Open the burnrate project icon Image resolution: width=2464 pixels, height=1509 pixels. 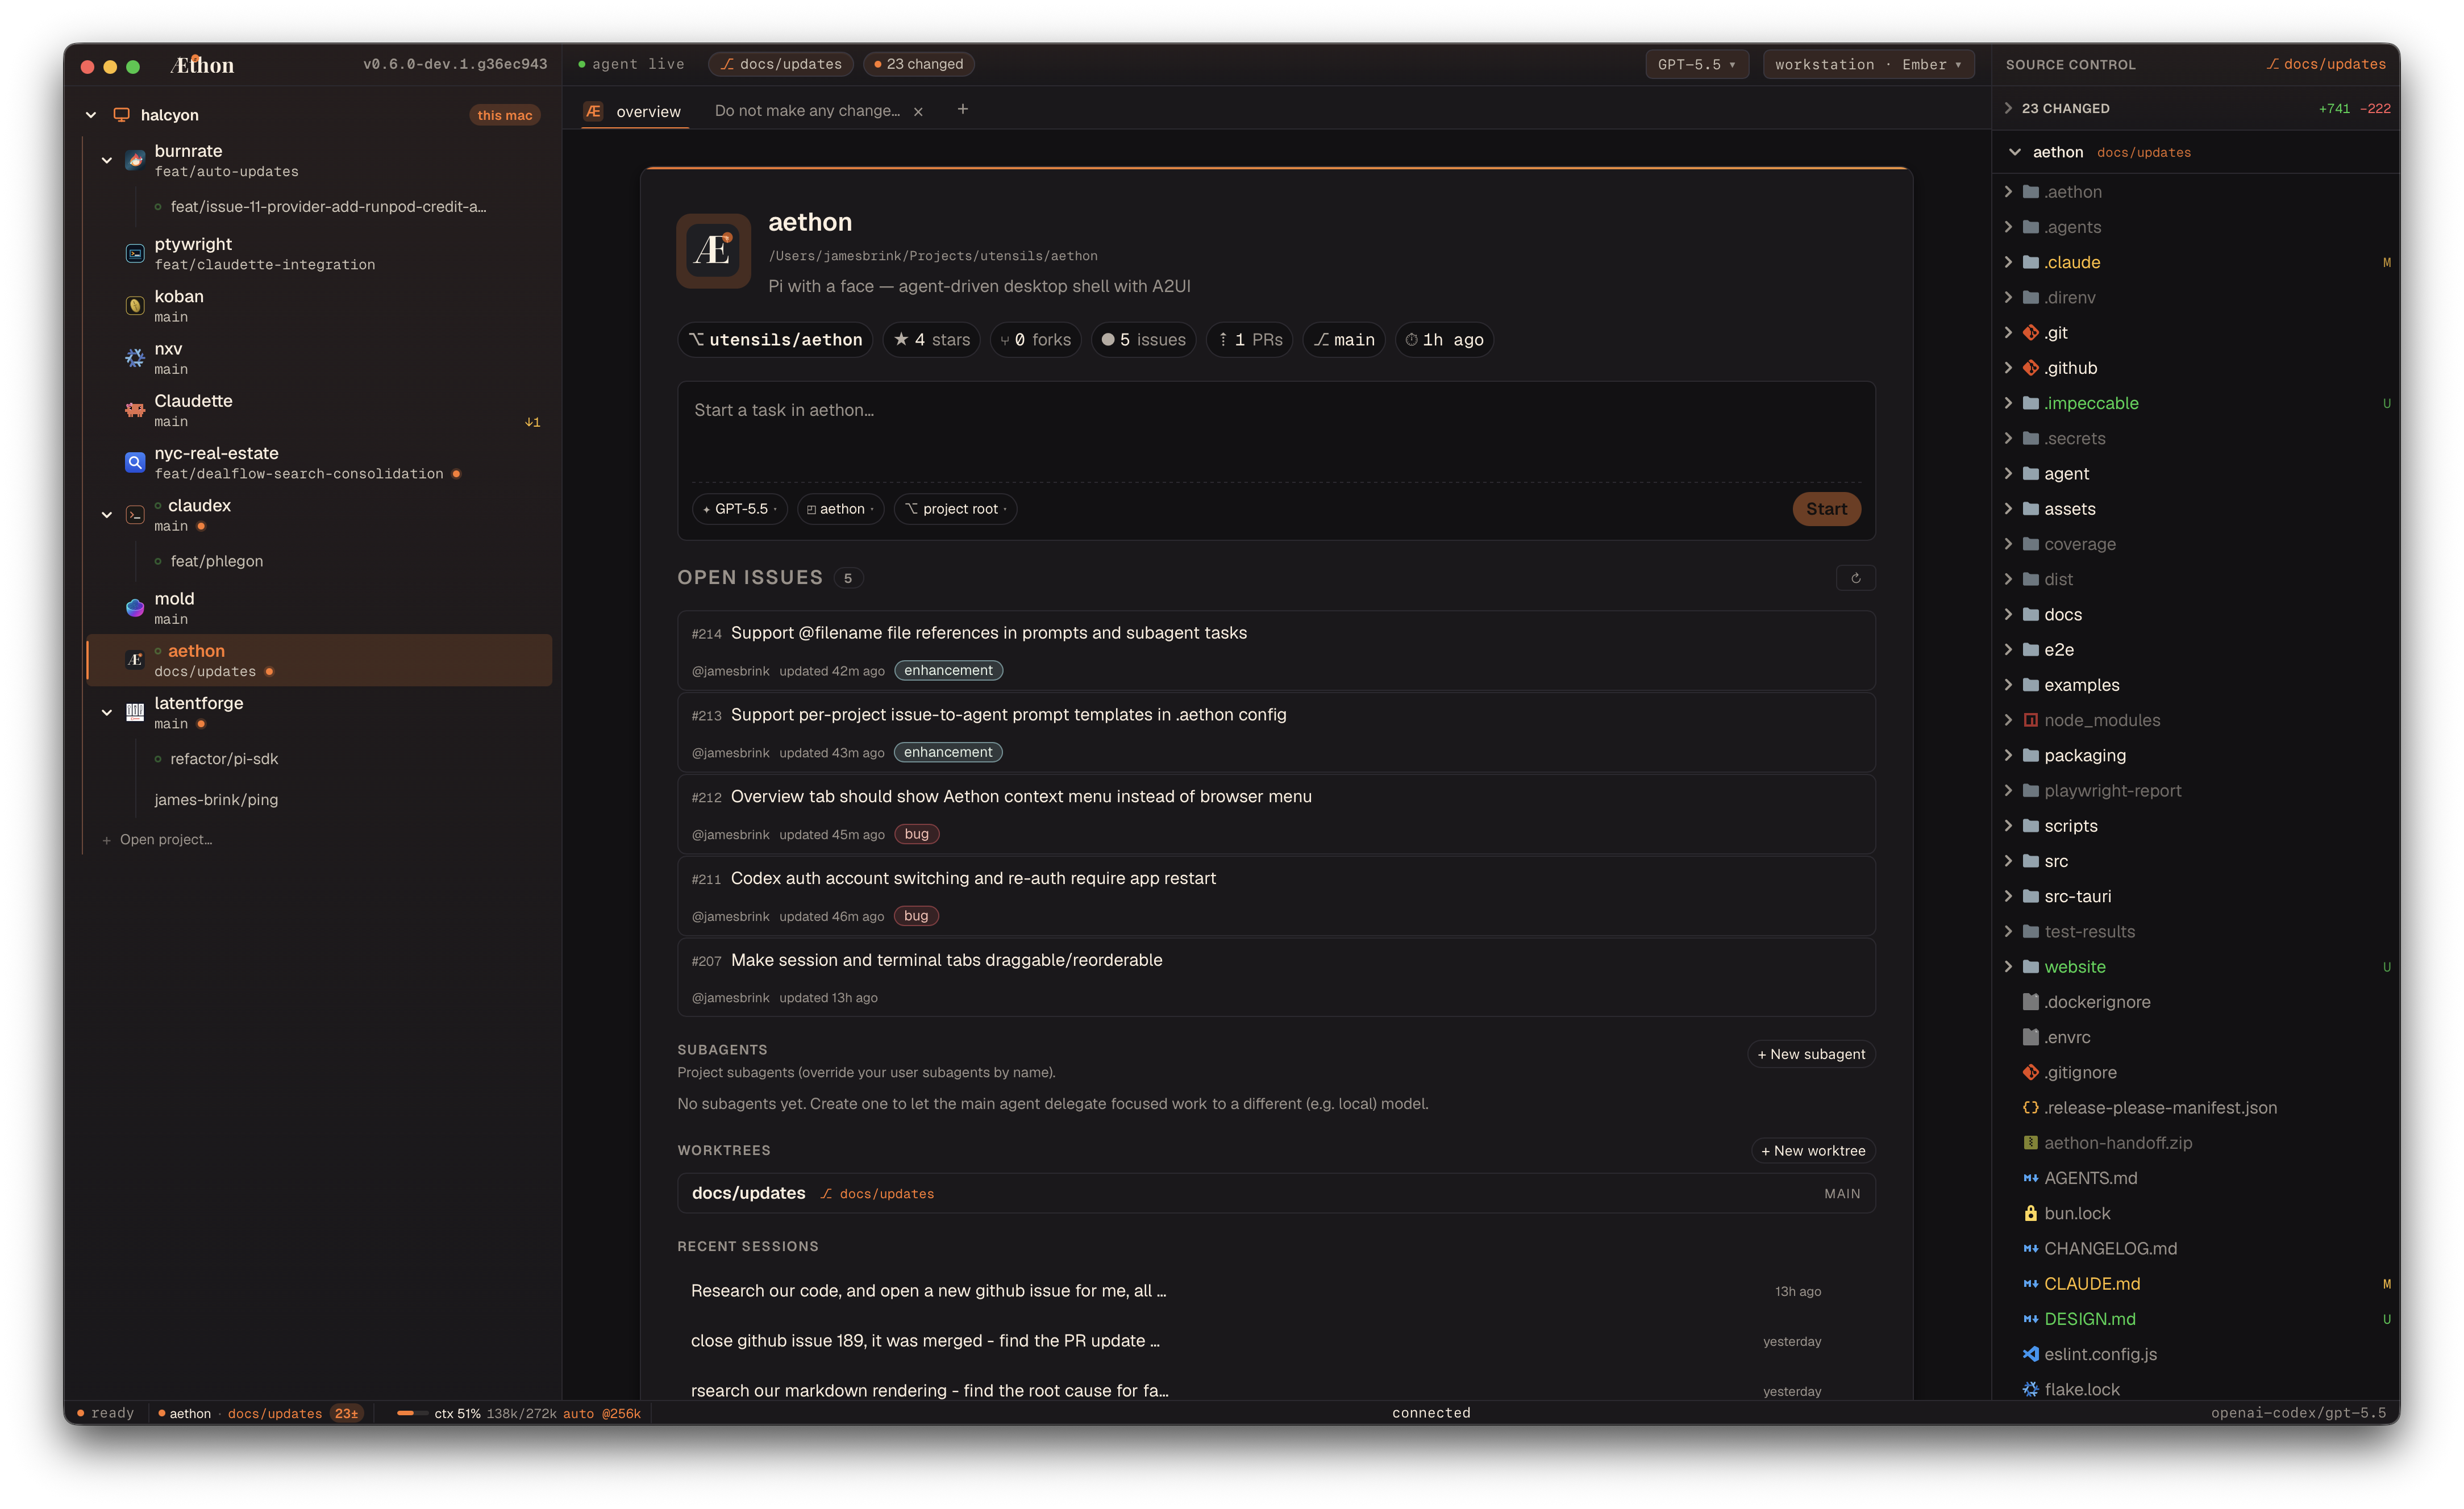(x=135, y=161)
